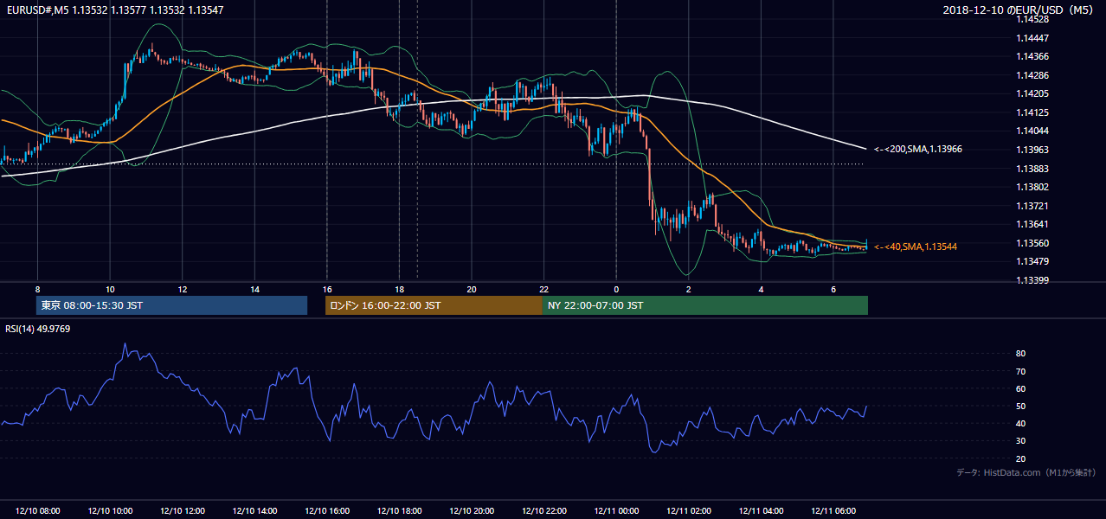Click the 東京 08:00-15:30 JST session bar
1106x519 pixels.
point(171,305)
